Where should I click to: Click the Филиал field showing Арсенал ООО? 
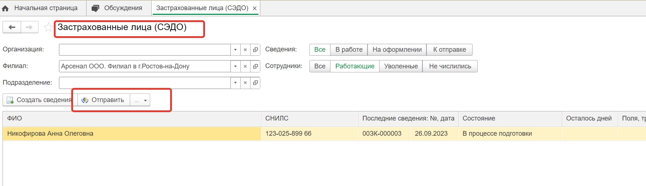click(145, 66)
